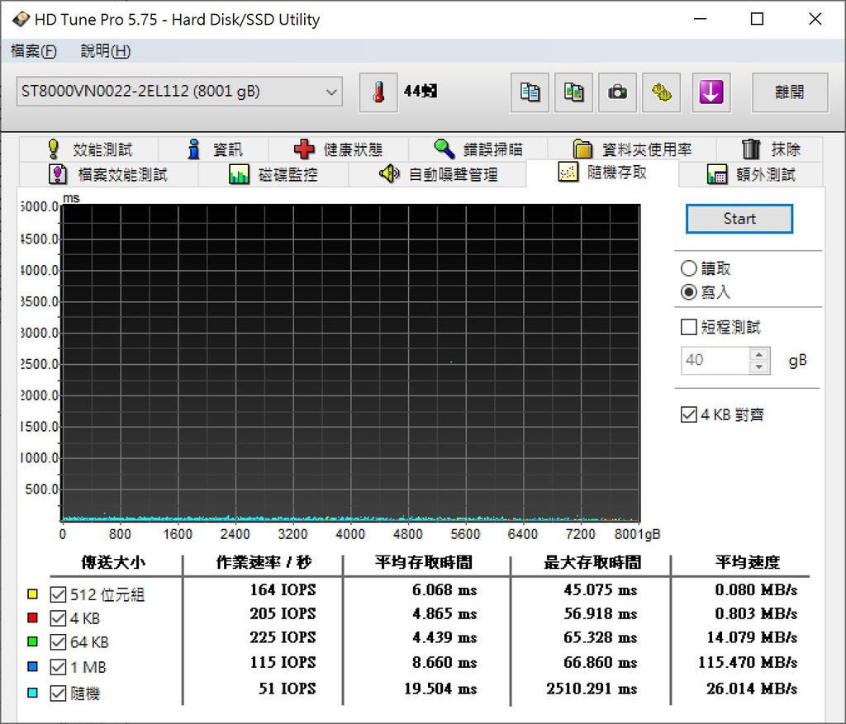This screenshot has width=846, height=724.
Task: Open the 效能測試 benchmark tab
Action: point(89,149)
